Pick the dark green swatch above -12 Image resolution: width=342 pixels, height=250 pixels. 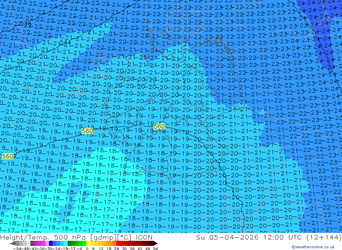click(69, 243)
